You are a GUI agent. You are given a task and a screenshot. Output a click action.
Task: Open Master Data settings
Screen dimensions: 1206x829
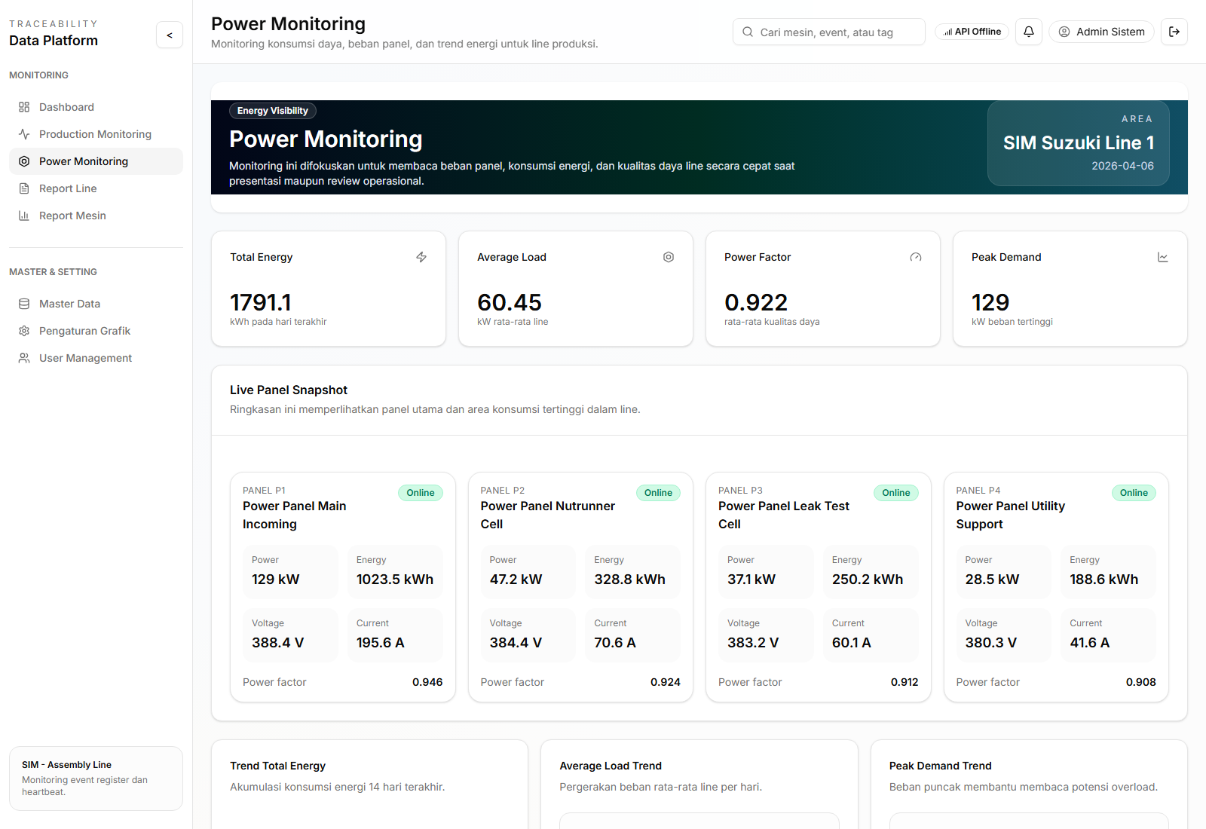coord(96,304)
